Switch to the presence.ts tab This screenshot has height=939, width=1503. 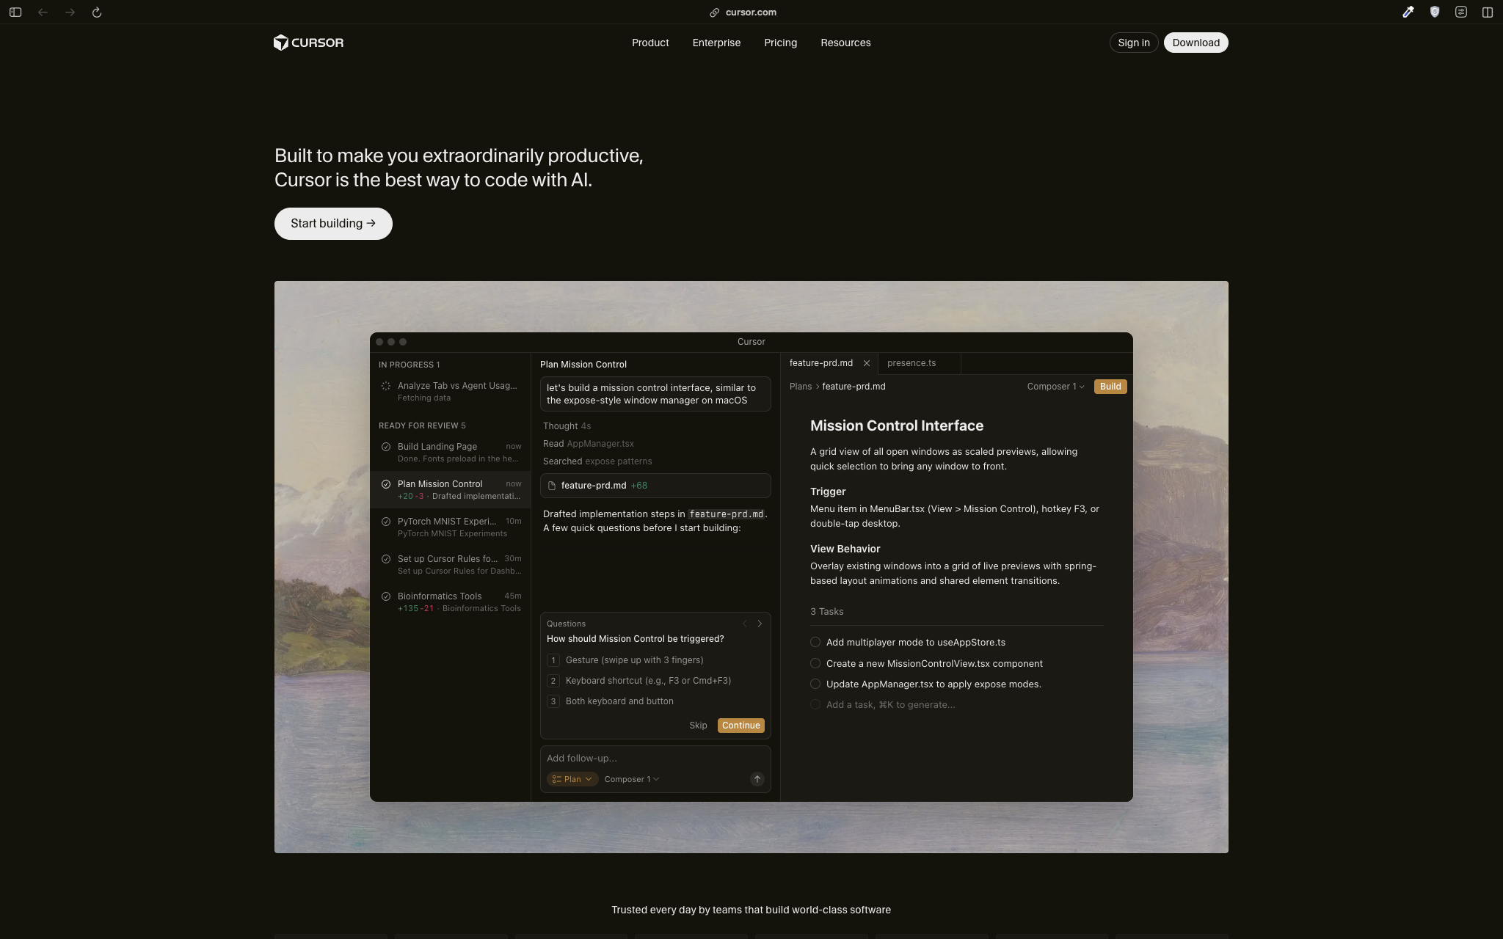coord(911,363)
